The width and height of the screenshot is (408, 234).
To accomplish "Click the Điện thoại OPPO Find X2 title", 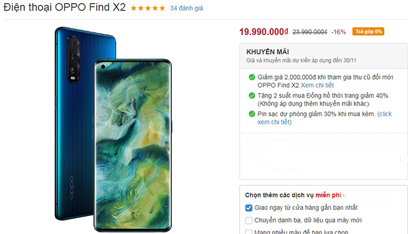I will [64, 7].
